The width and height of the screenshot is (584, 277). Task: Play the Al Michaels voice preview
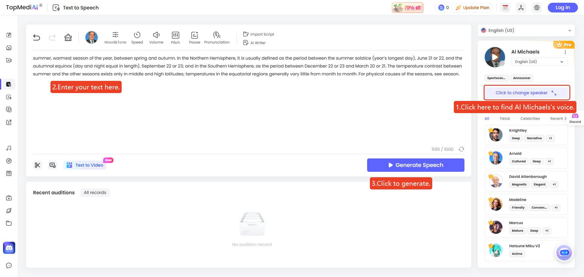click(x=495, y=57)
